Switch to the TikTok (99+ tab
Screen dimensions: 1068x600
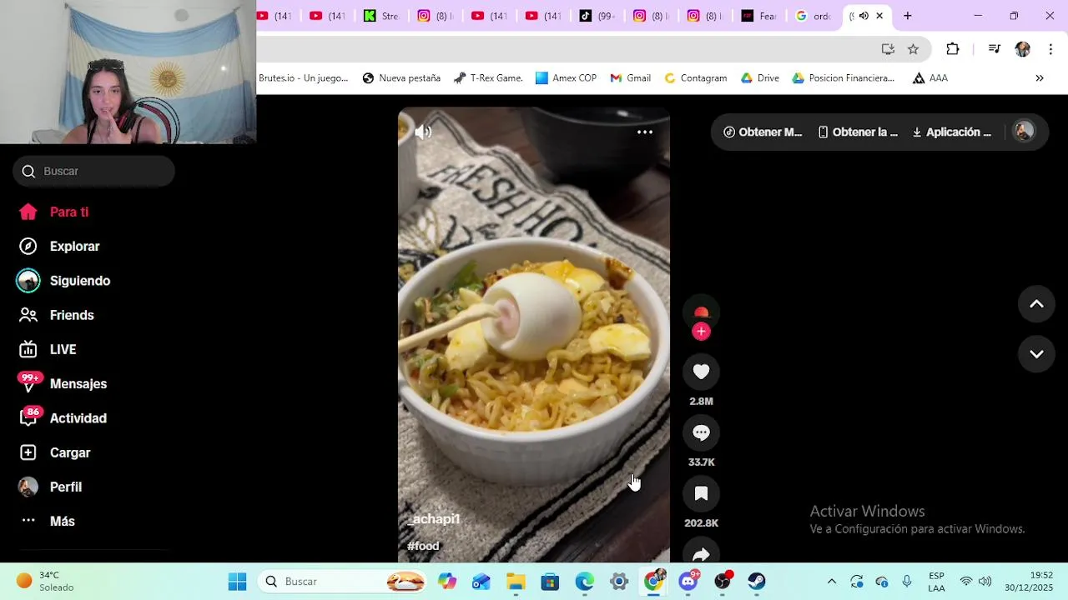click(597, 16)
